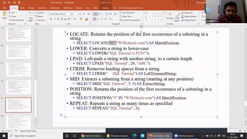Click the New Slide icon
This screenshot has width=247, height=139.
(x=31, y=14)
